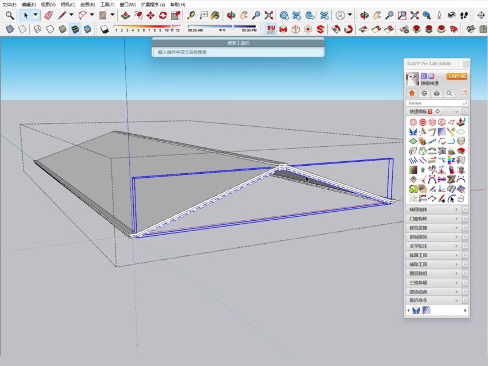488x366 pixels.
Task: Enable Shaded face style
Action: [x=62, y=29]
